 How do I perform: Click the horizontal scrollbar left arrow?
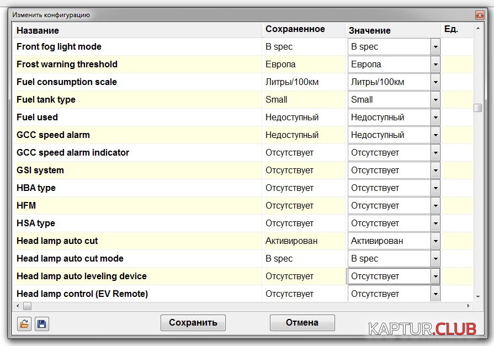17,306
